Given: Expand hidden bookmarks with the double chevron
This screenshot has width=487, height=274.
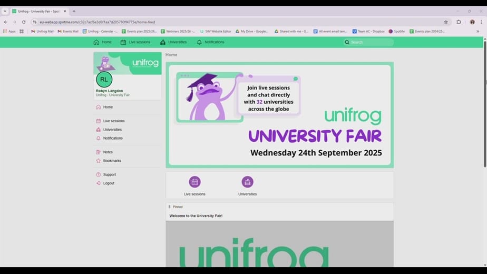Looking at the screenshot, I should point(478,32).
